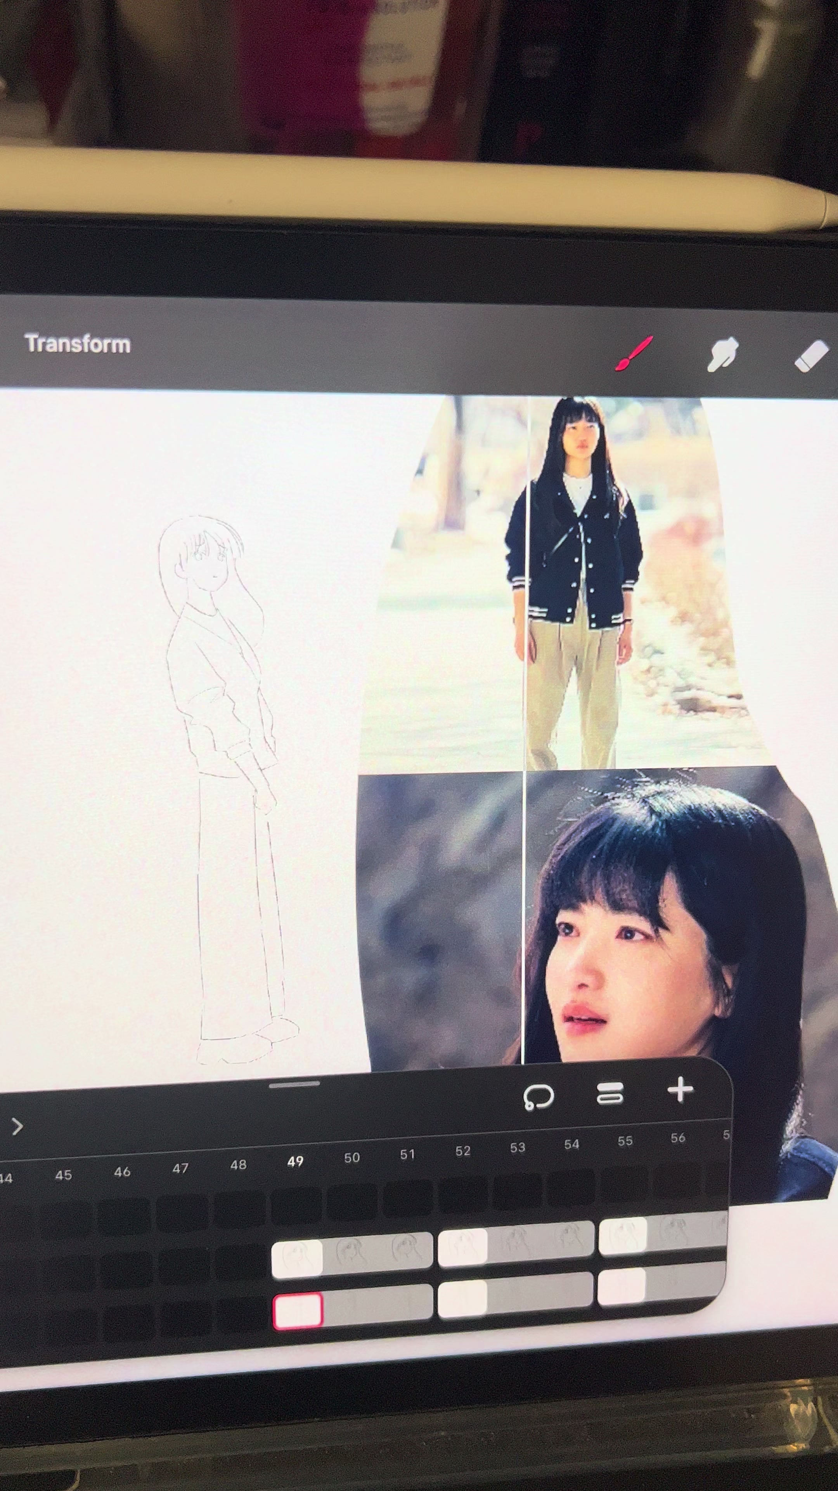Select the sketch frame thumbnail at 55
The image size is (838, 1491).
click(623, 1236)
